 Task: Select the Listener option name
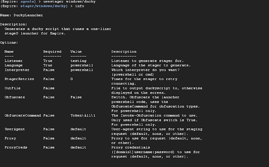click(13, 61)
